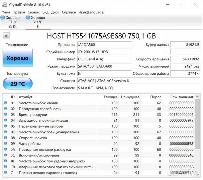Click the previous disk arrow button

[x=6, y=36]
